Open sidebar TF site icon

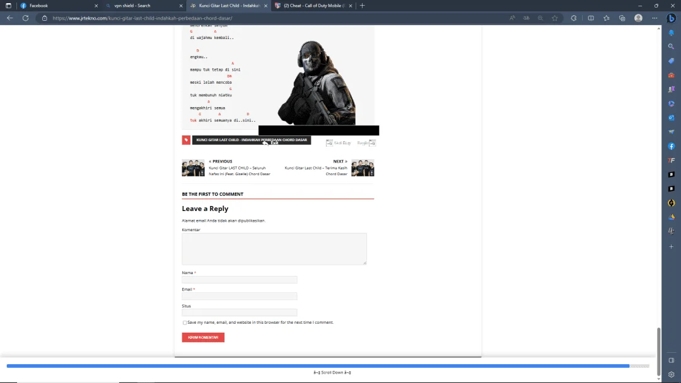671,161
